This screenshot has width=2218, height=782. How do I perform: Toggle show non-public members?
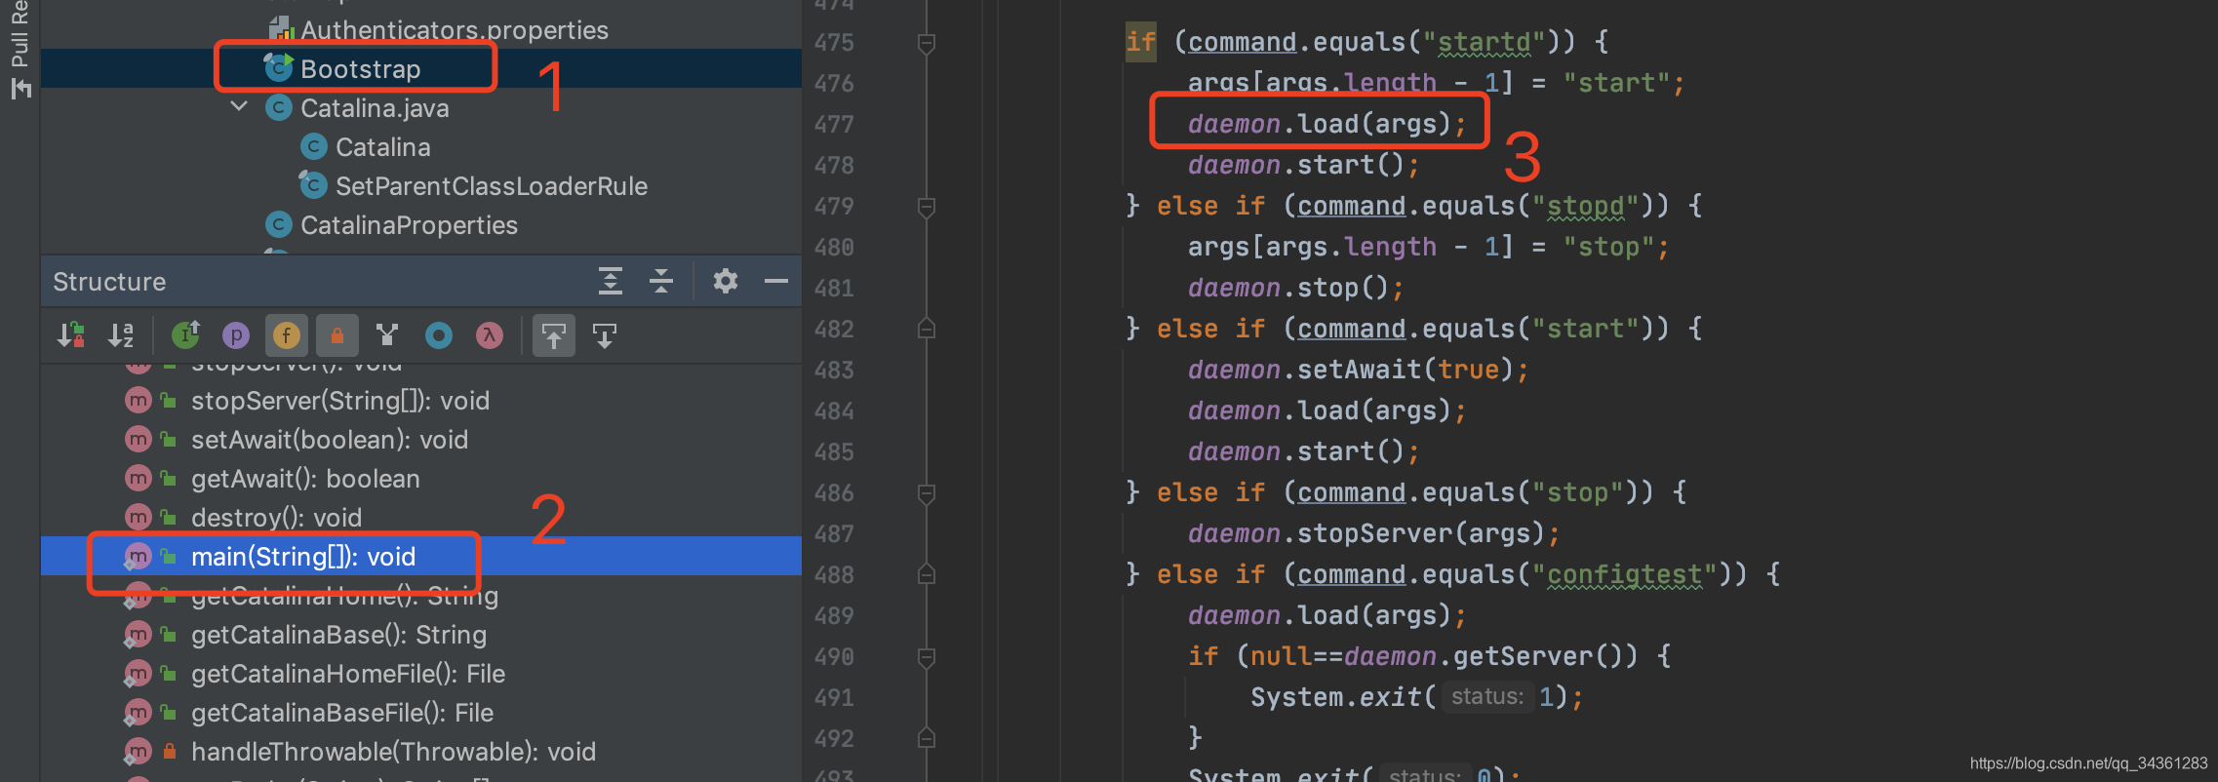tap(337, 335)
